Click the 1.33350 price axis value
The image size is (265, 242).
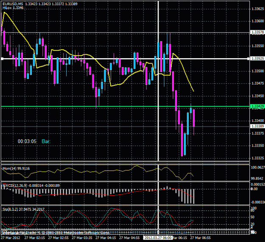pyautogui.click(x=258, y=146)
